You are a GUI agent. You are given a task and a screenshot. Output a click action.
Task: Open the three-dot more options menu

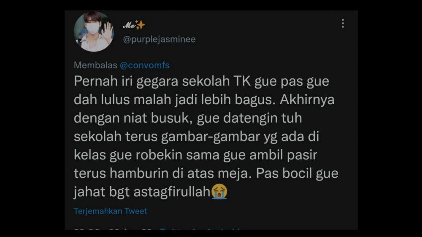[343, 23]
